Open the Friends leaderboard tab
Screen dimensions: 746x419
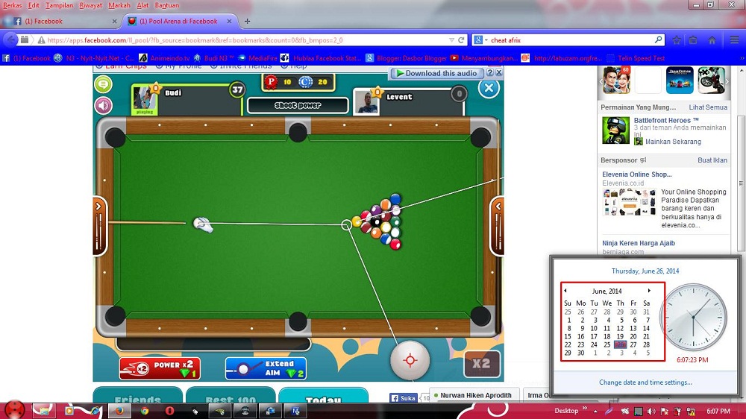click(x=138, y=396)
